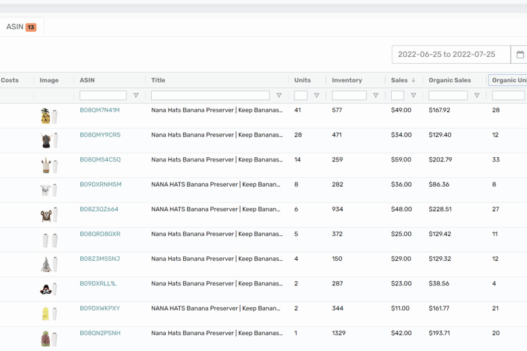This screenshot has width=527, height=351.
Task: Open ASIN link B09DXWKPXY
Action: [x=100, y=308]
